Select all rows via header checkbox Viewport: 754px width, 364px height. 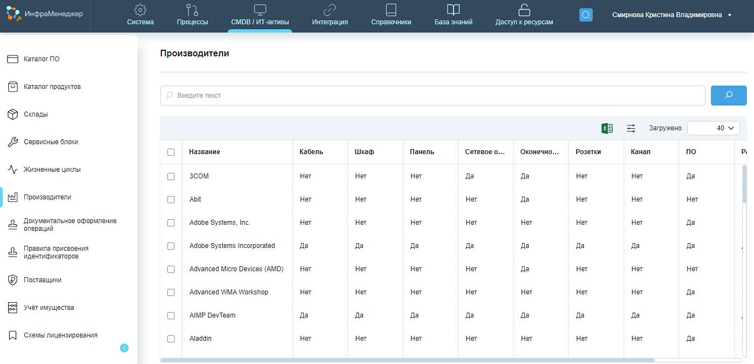click(171, 152)
